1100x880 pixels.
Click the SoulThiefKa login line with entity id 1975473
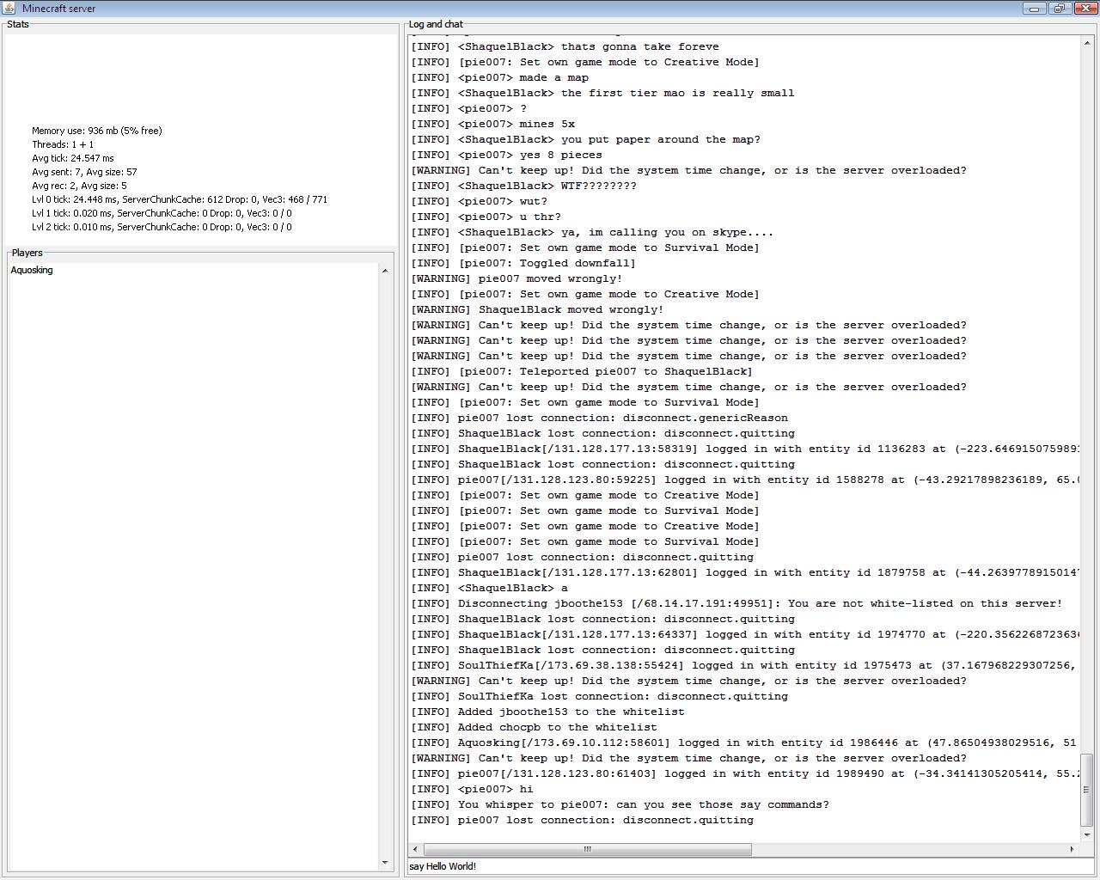(x=745, y=665)
